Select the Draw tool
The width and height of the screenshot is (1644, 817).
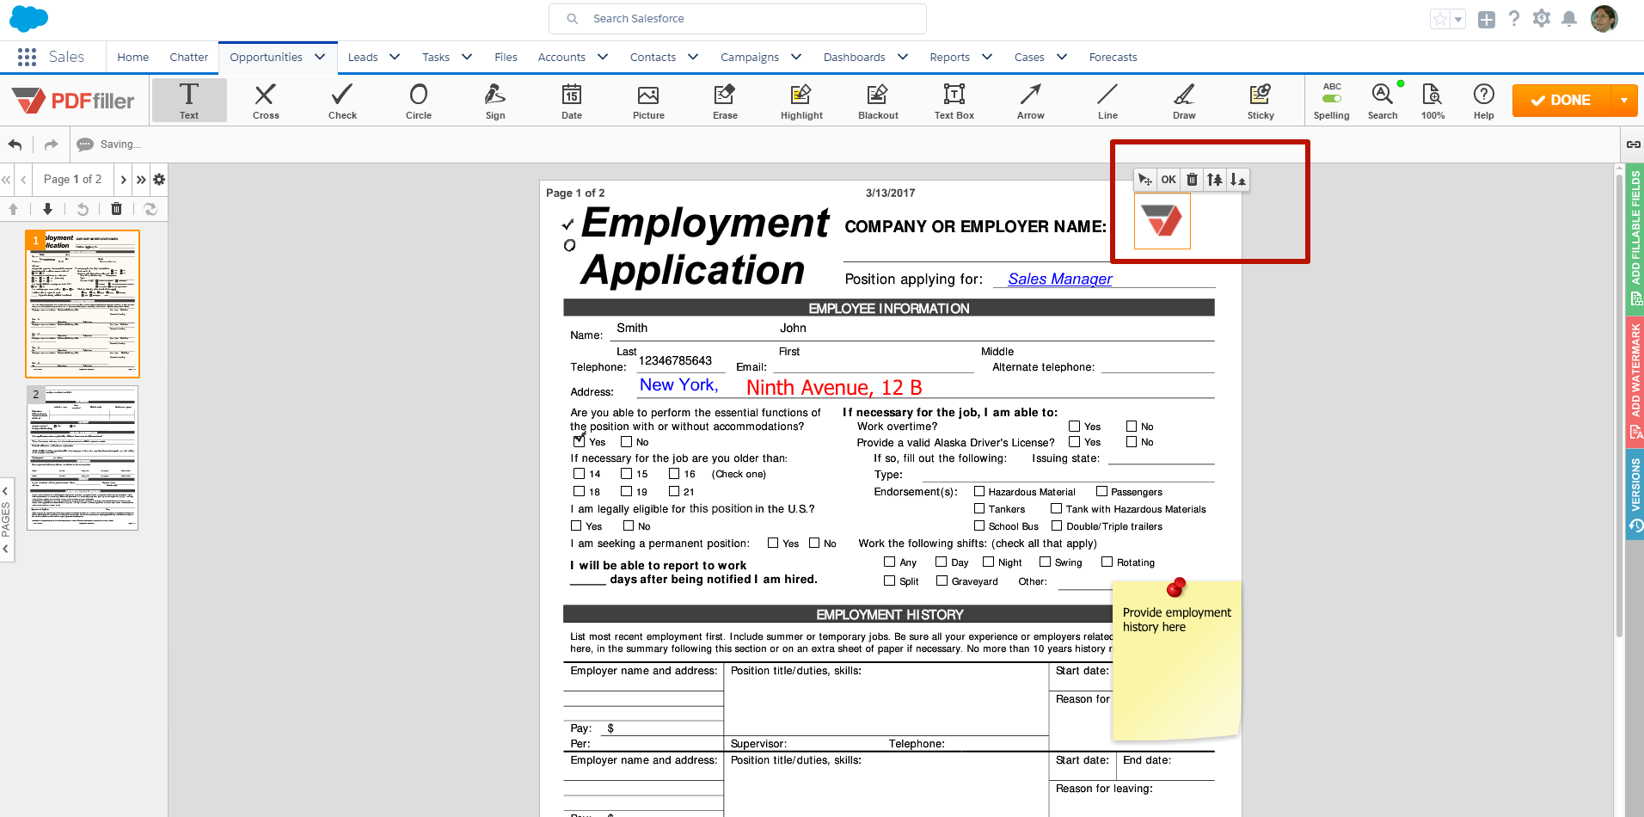1184,100
